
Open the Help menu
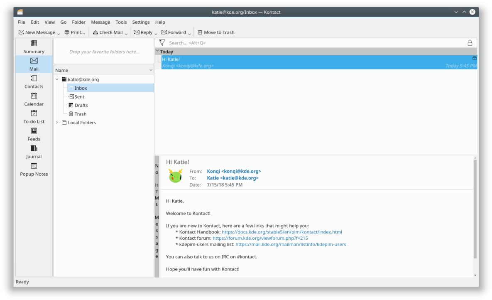(160, 22)
